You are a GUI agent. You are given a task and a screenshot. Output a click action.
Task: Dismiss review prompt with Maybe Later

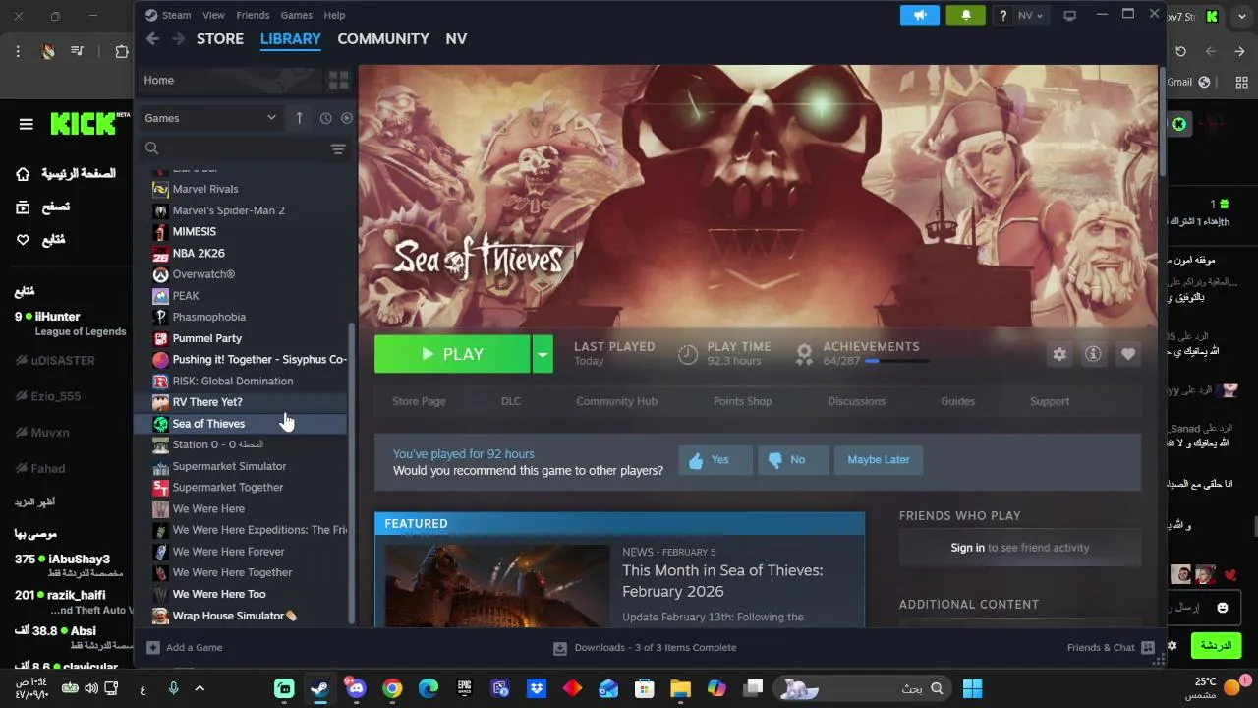click(879, 460)
